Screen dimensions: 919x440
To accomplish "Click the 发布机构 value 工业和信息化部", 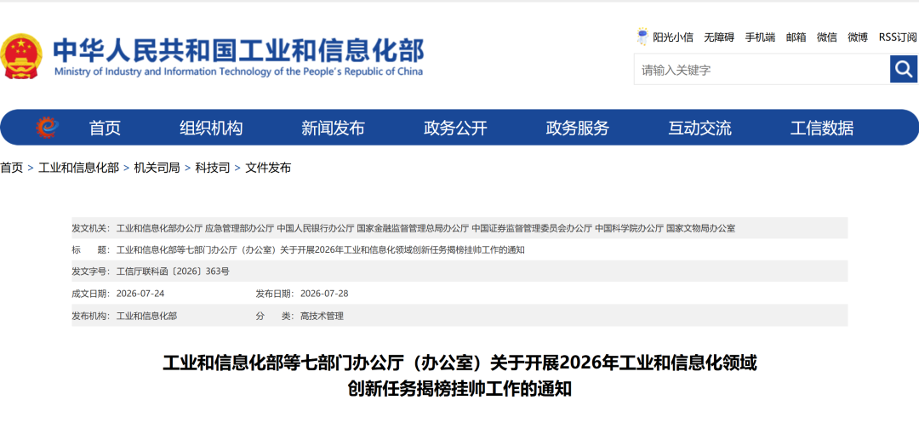I will (x=146, y=316).
